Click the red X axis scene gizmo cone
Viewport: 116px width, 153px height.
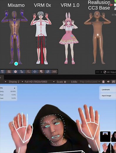pyautogui.click(x=111, y=5)
